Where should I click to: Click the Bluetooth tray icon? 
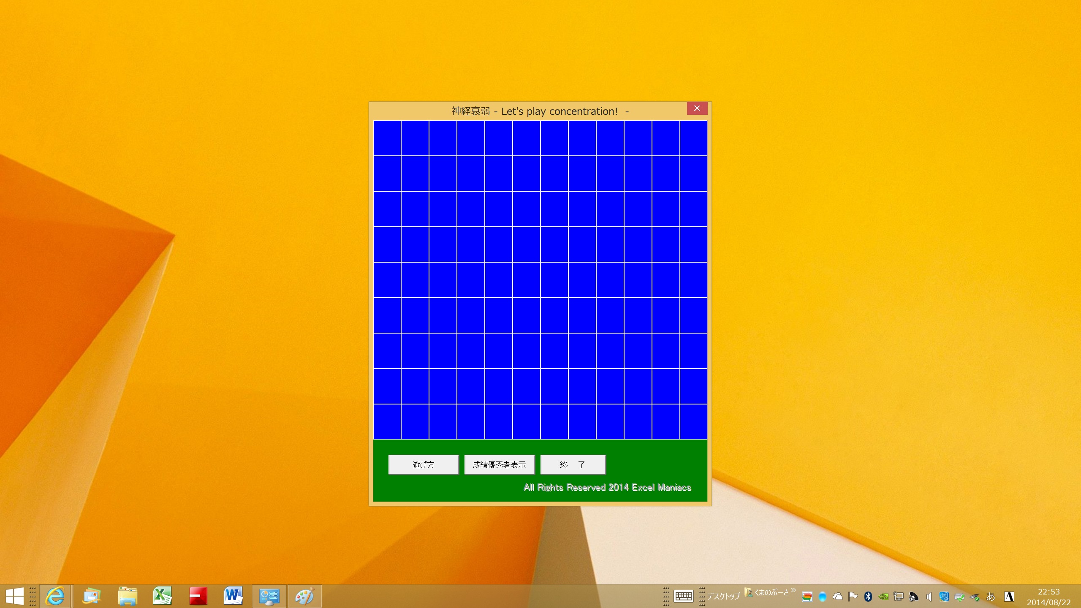click(868, 596)
